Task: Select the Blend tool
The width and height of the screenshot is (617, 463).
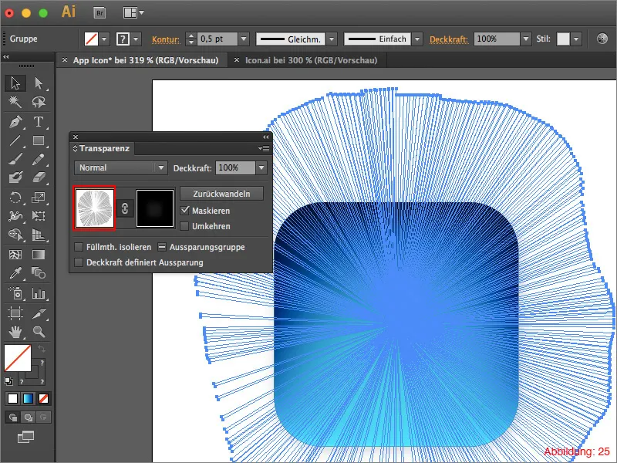Action: tap(39, 273)
